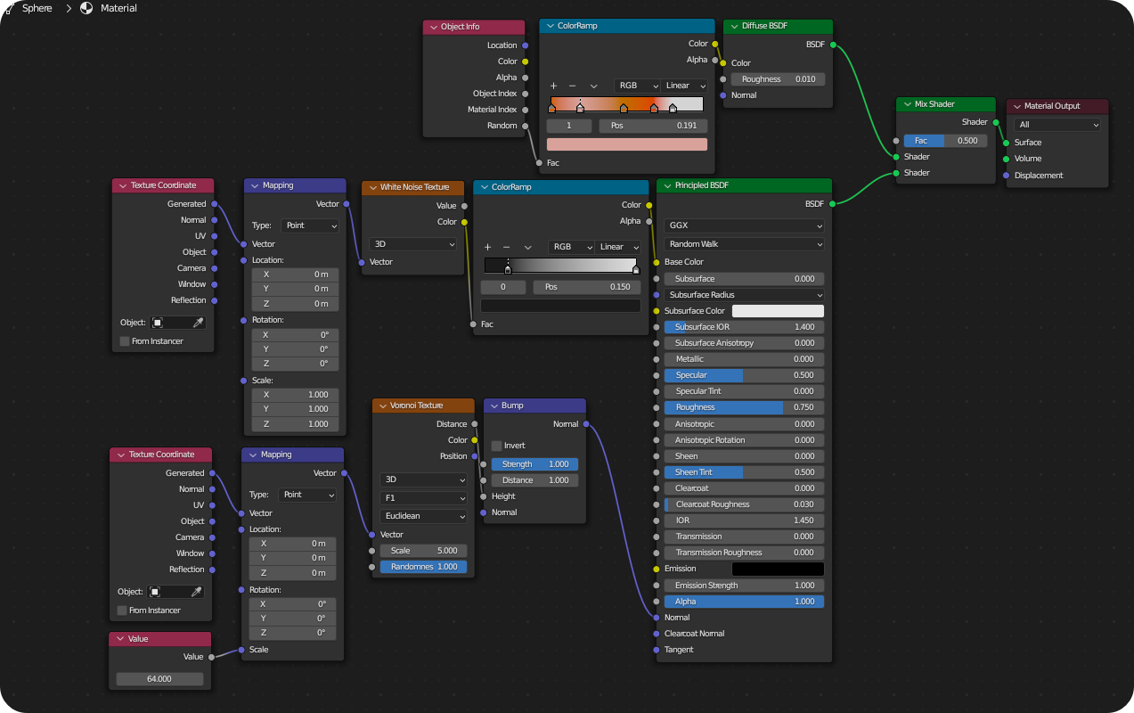Viewport: 1134px width, 713px height.
Task: Toggle From Instancer in Texture Coordinate above Value node
Action: (x=122, y=611)
